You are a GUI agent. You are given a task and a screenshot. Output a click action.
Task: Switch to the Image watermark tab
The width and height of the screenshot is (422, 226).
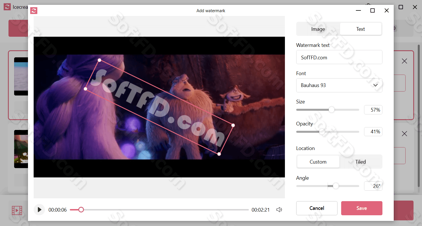(318, 29)
